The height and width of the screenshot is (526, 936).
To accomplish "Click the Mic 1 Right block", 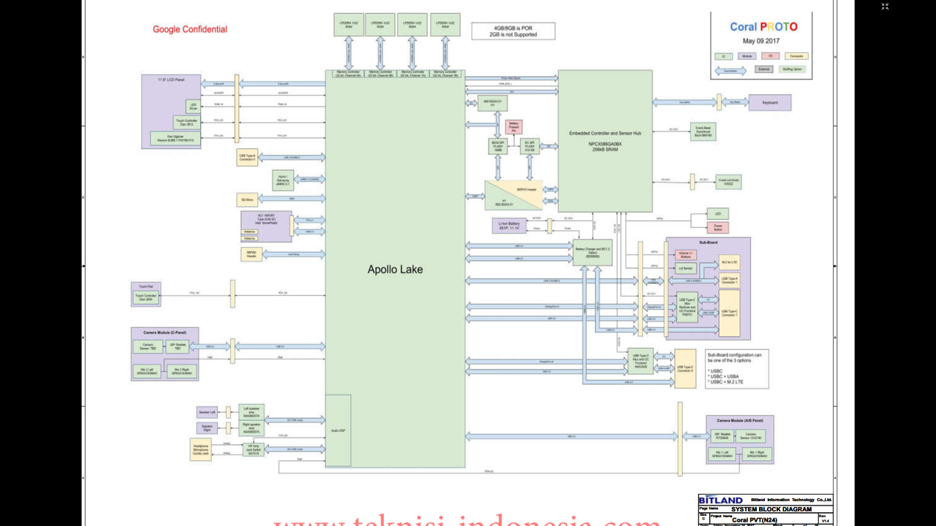I will coord(757,454).
